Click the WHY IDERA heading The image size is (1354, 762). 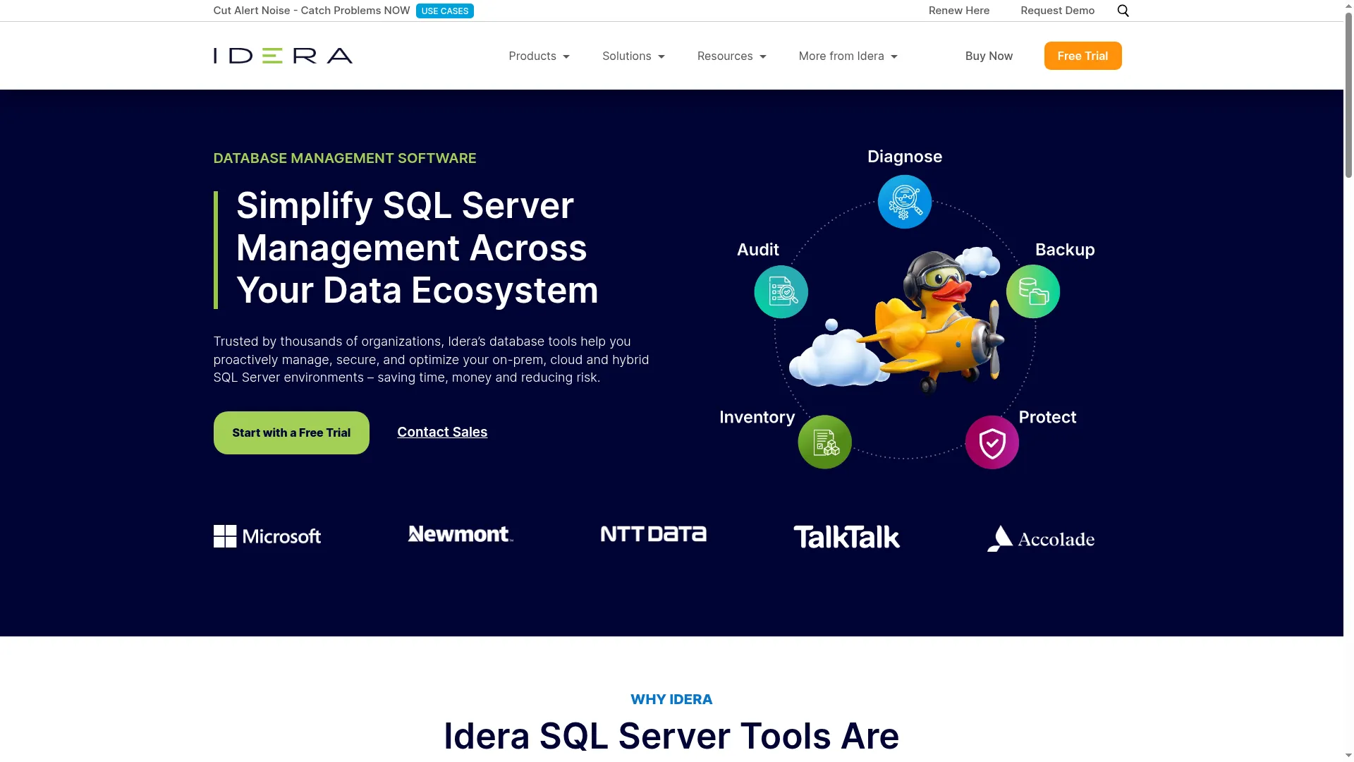click(671, 699)
